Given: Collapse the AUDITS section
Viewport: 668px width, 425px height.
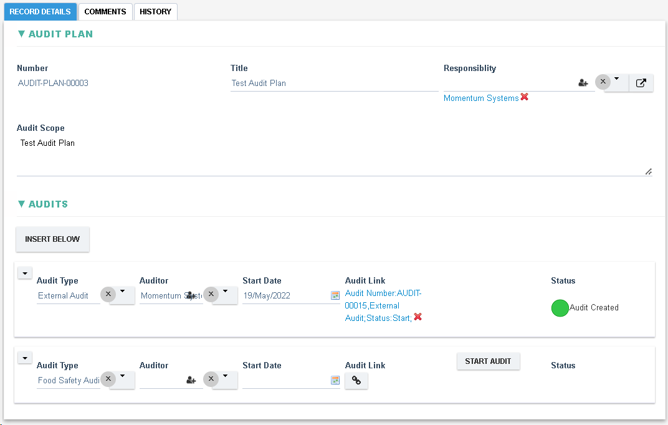Looking at the screenshot, I should 21,204.
